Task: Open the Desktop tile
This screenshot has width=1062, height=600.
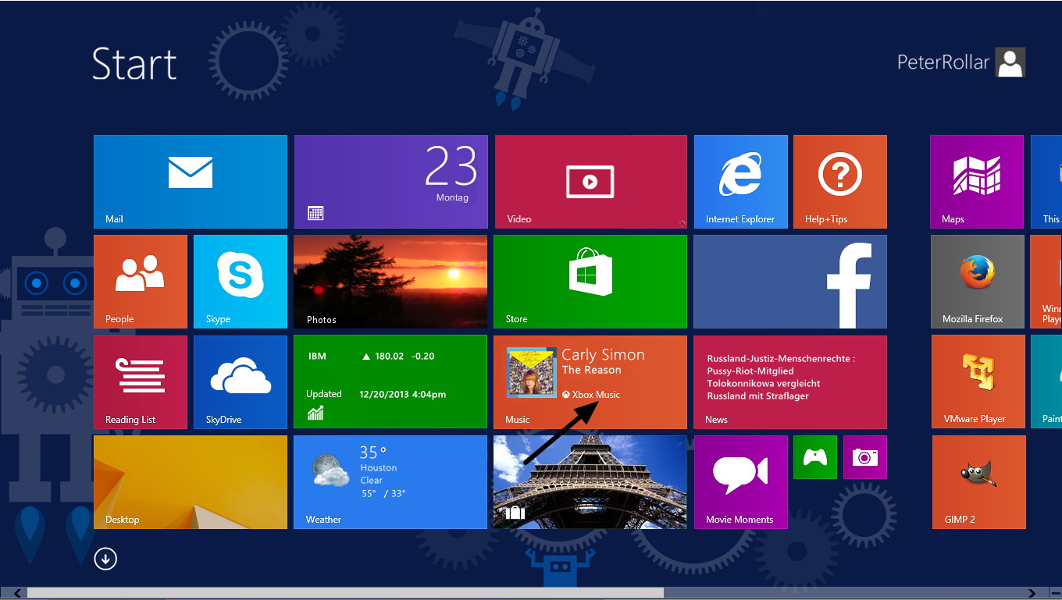Action: [191, 482]
